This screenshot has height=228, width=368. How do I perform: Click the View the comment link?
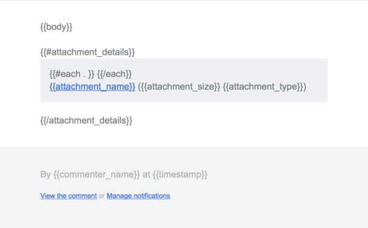click(68, 195)
